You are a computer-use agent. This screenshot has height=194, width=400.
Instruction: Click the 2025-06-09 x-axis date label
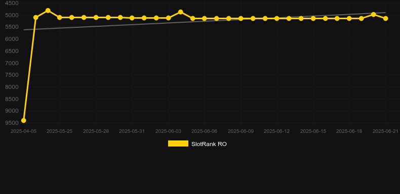(x=241, y=131)
